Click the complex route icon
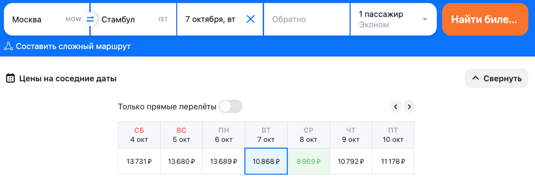The image size is (535, 184). click(x=9, y=46)
